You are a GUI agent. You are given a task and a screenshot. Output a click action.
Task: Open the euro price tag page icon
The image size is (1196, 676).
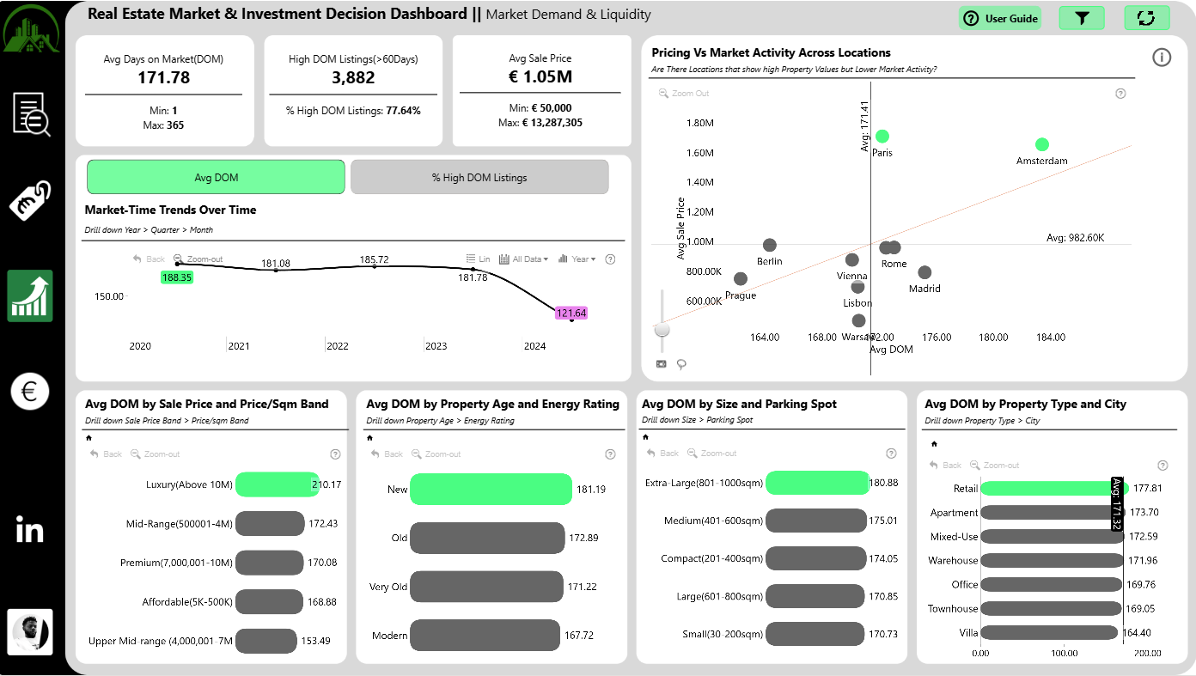pyautogui.click(x=30, y=200)
